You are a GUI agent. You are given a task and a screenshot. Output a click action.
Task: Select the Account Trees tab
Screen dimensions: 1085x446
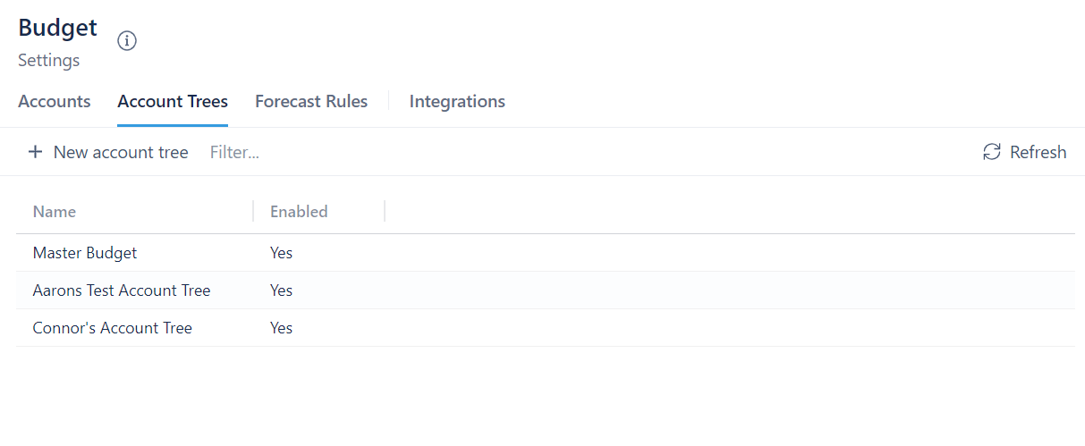click(x=173, y=102)
